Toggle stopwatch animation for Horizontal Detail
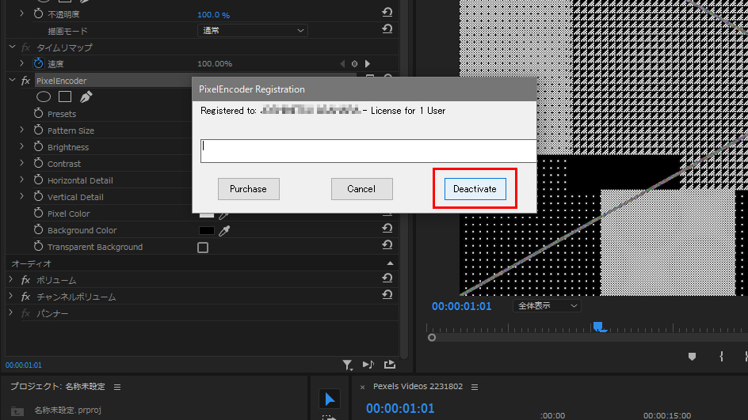Viewport: 748px width, 420px height. (x=38, y=180)
